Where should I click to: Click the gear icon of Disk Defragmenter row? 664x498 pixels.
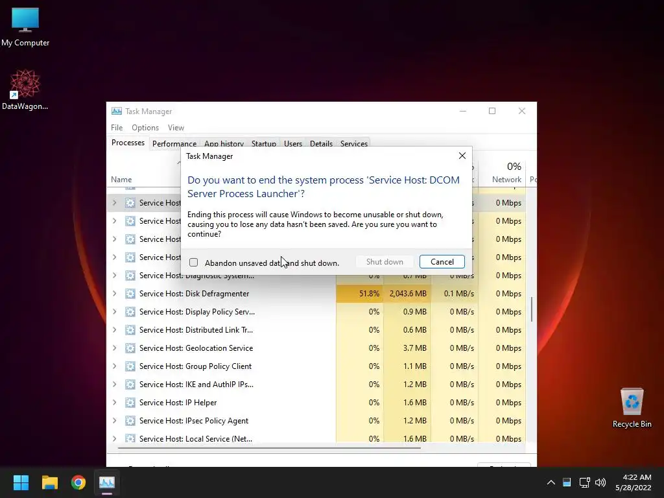[x=130, y=294]
